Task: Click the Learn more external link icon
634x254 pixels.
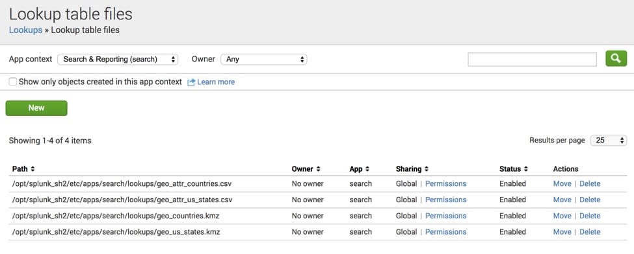Action: coord(191,82)
